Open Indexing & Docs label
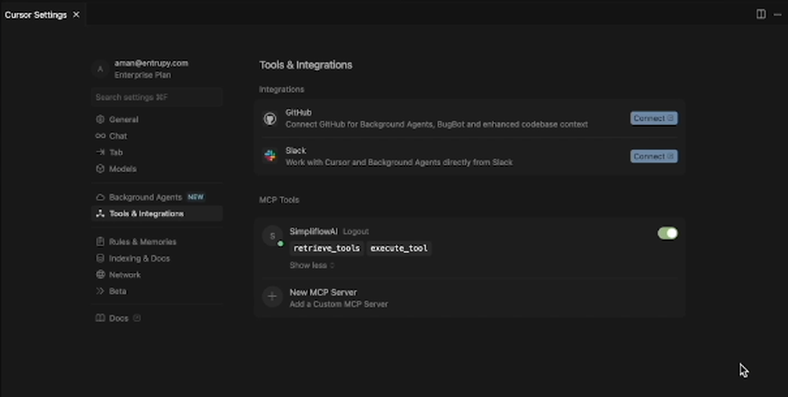This screenshot has height=397, width=788. [x=139, y=258]
